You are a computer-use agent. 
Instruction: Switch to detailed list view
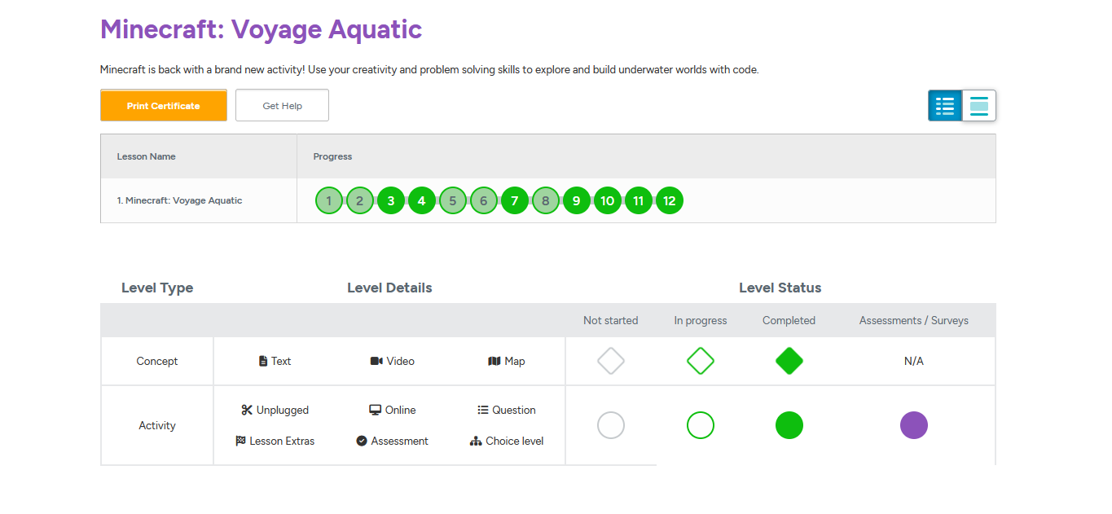tap(945, 105)
